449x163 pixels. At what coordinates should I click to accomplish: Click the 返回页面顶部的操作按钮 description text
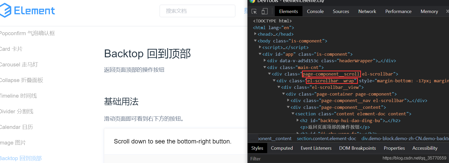134,70
